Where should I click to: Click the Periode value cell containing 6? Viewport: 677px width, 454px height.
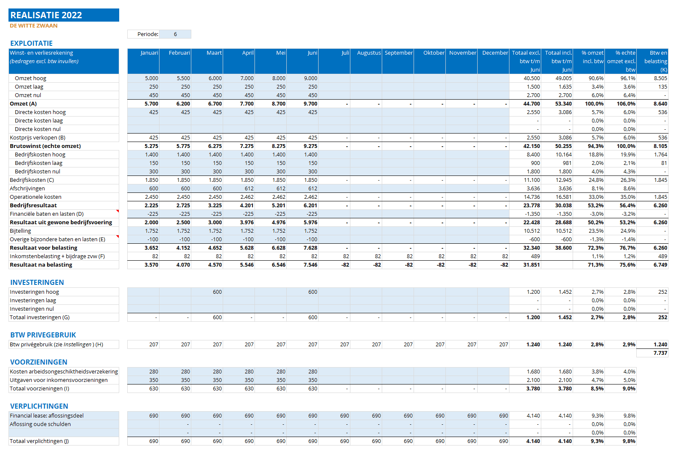pyautogui.click(x=175, y=34)
